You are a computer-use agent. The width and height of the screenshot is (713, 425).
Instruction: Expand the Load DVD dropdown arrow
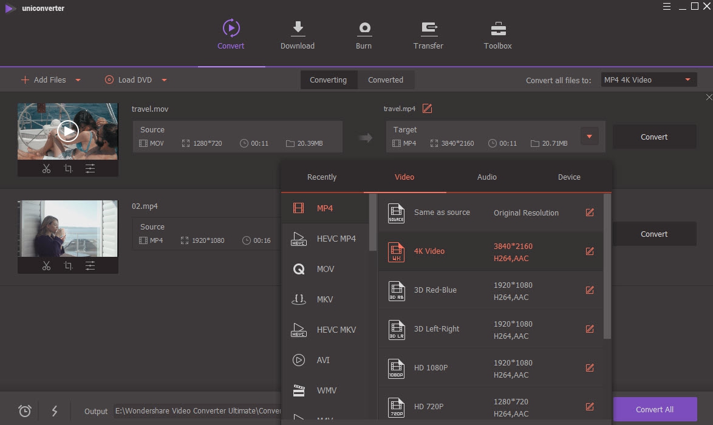coord(164,80)
